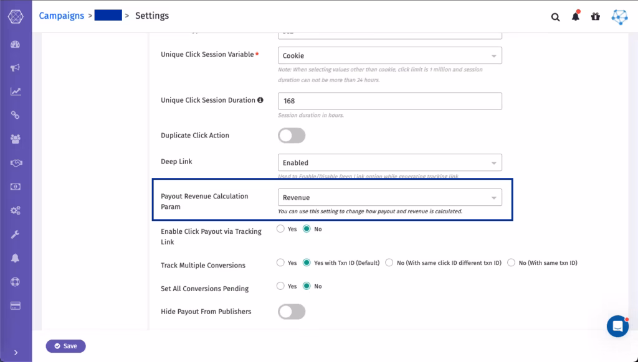Open the users group icon in sidebar
This screenshot has width=638, height=362.
(16, 139)
